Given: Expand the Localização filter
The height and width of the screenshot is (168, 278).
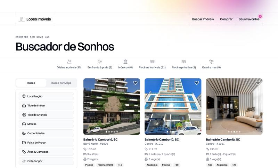Looking at the screenshot, I should [46, 96].
